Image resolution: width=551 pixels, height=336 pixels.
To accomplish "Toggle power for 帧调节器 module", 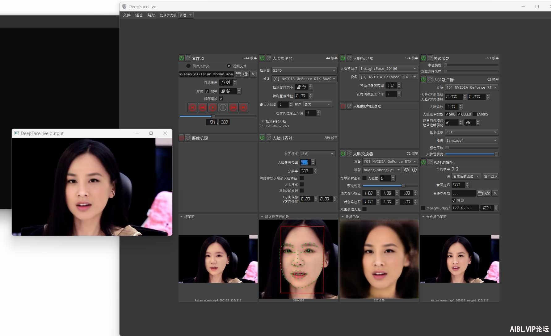I will (x=423, y=58).
